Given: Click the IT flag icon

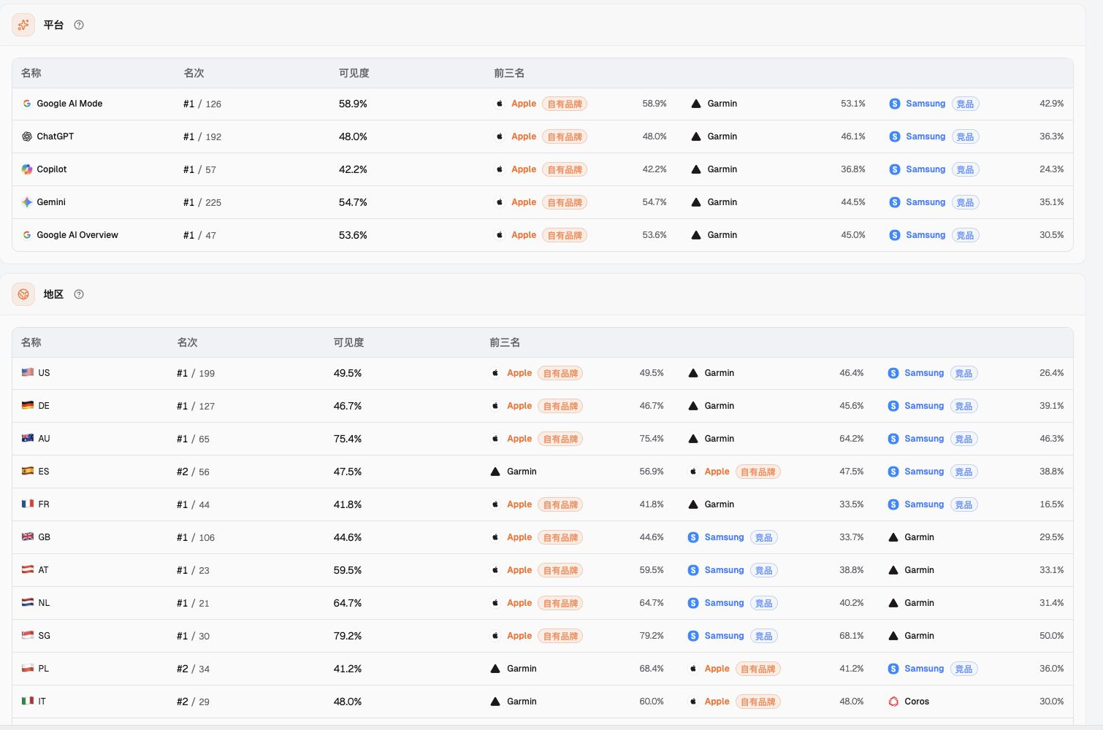Looking at the screenshot, I should [28, 701].
